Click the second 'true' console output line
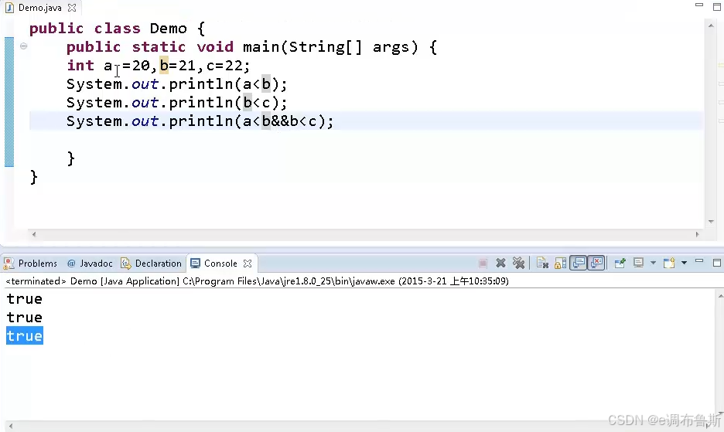This screenshot has height=432, width=724. (x=25, y=318)
